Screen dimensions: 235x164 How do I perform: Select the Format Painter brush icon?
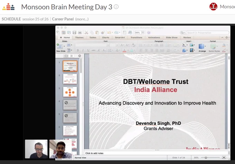(x=103, y=32)
